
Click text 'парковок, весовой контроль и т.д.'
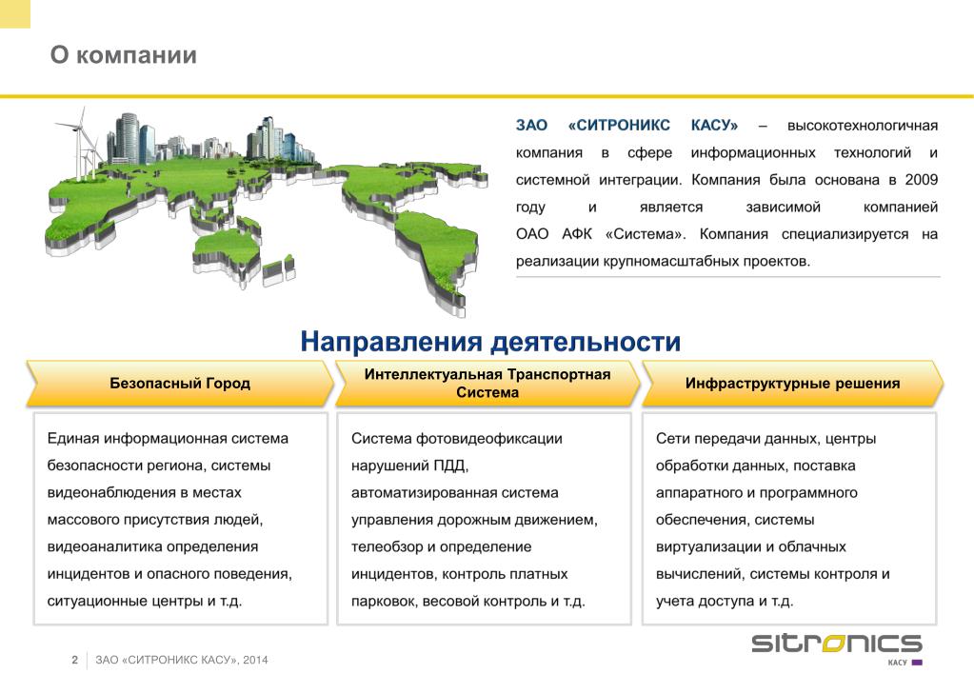click(x=467, y=602)
